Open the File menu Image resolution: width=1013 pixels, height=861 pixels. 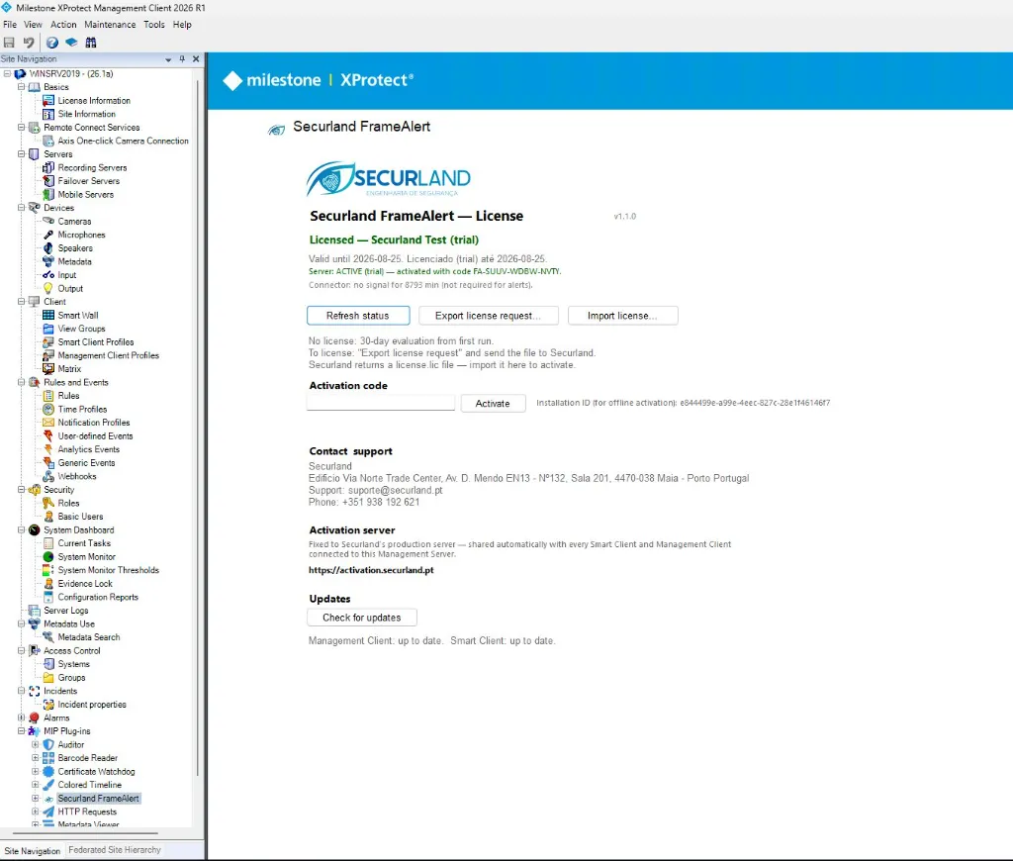pyautogui.click(x=10, y=25)
